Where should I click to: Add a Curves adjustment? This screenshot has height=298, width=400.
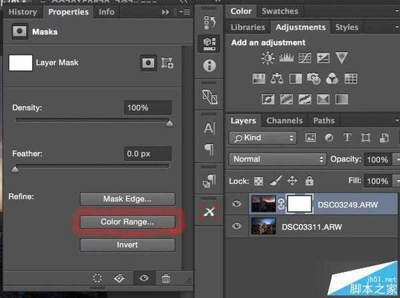tap(305, 59)
